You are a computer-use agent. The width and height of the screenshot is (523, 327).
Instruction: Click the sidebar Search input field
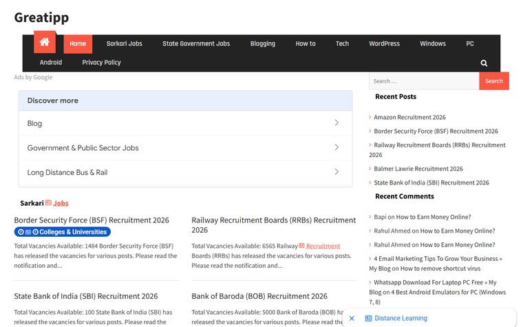(424, 81)
